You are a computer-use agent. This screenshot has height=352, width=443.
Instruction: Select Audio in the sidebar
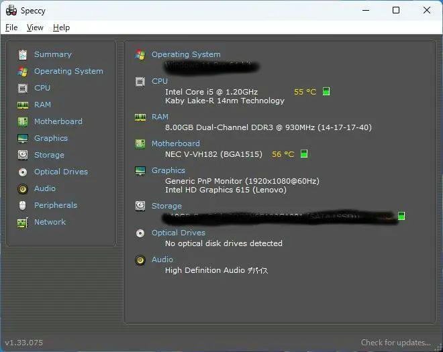click(45, 188)
